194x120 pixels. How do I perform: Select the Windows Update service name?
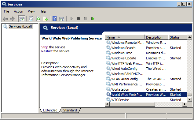[124, 58]
